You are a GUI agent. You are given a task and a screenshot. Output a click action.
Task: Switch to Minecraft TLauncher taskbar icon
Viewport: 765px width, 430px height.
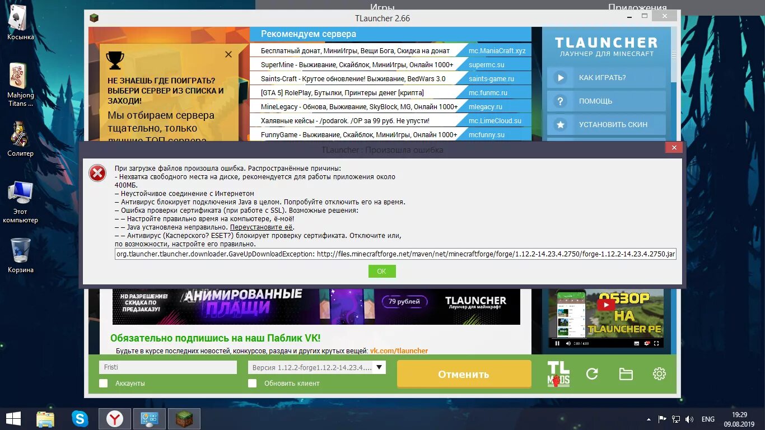click(184, 419)
